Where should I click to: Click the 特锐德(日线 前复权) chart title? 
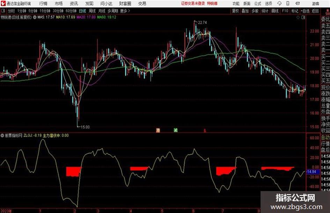(x=16, y=17)
